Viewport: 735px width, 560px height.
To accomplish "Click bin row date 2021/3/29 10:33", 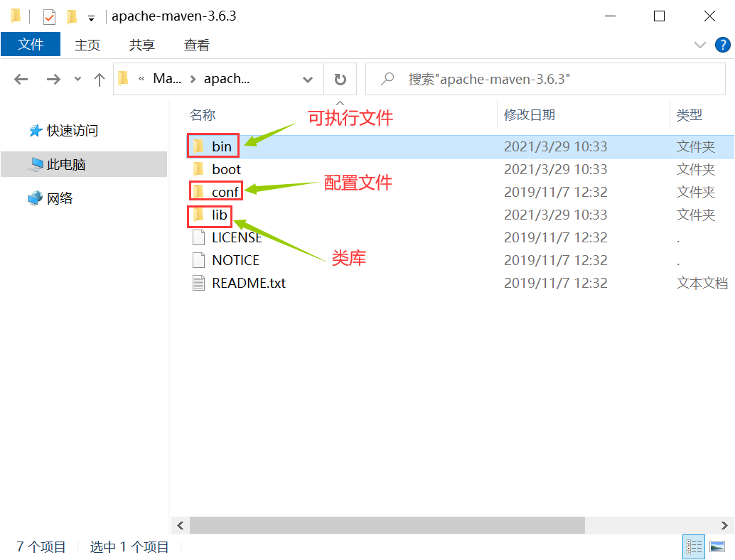I will 555,146.
